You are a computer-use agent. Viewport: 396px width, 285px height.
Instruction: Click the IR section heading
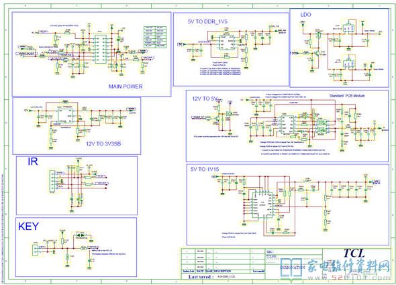[33, 162]
